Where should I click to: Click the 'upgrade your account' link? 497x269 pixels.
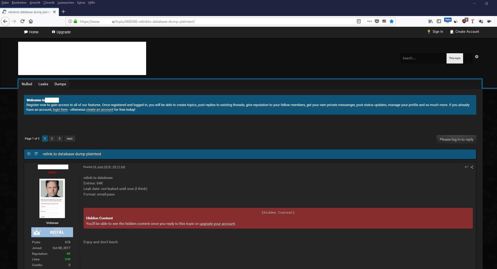pos(217,224)
